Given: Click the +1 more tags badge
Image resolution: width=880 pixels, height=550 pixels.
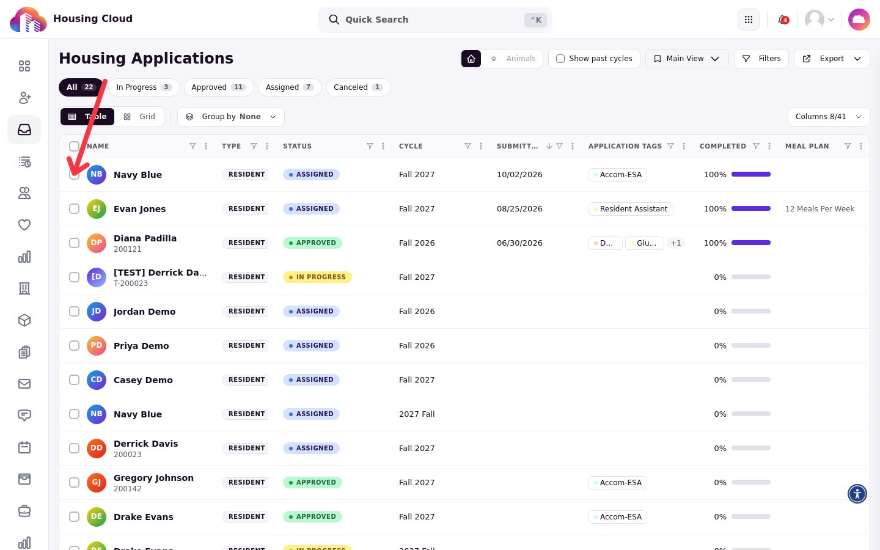Looking at the screenshot, I should [x=676, y=243].
